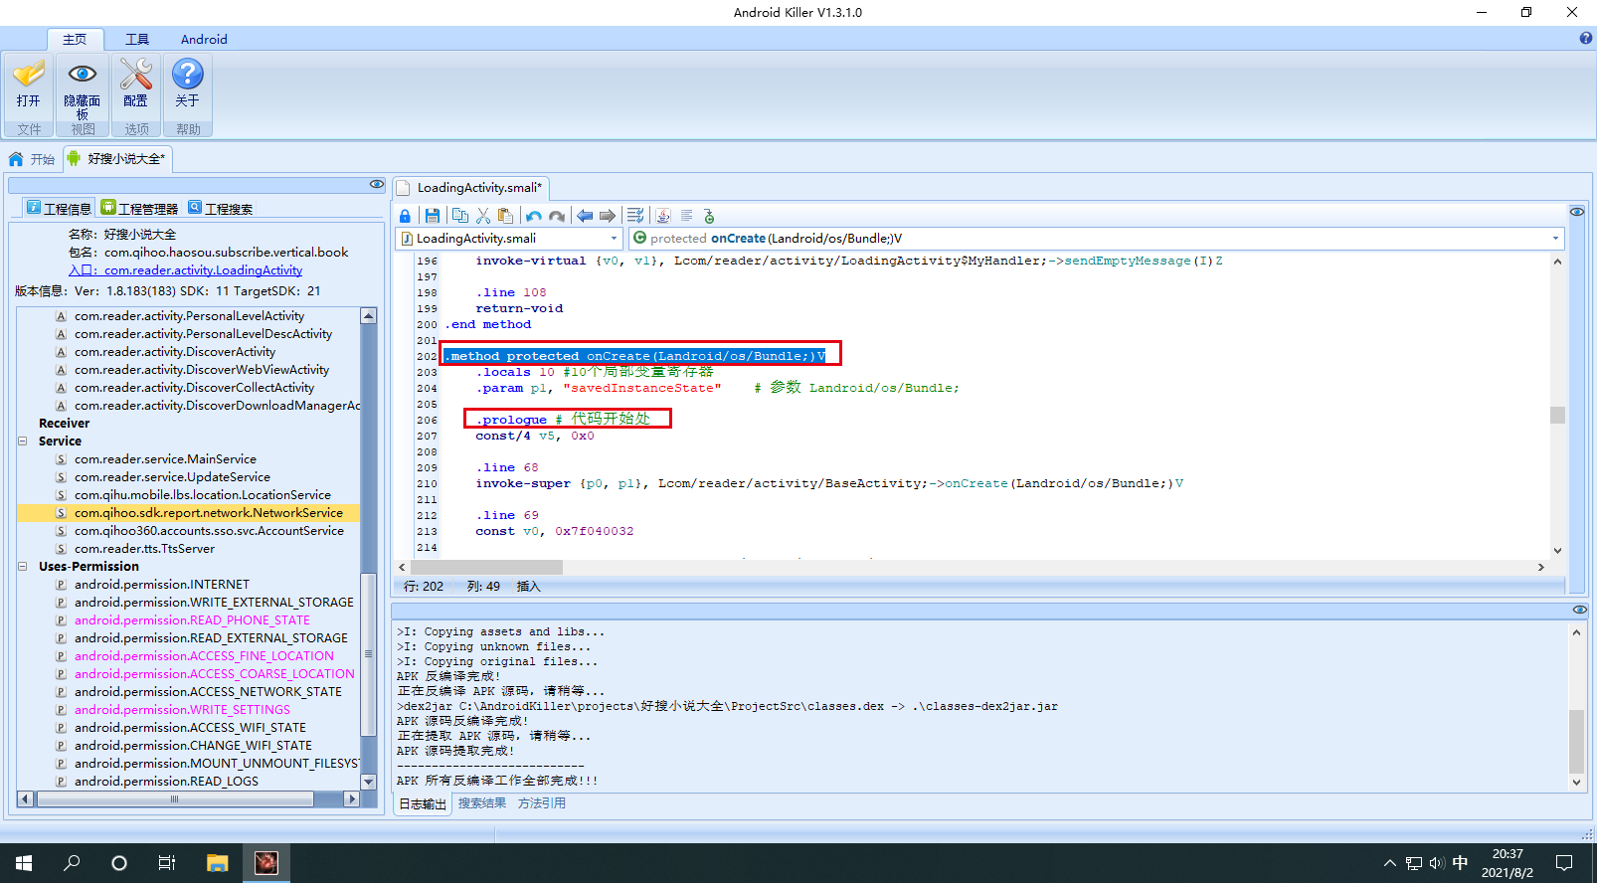
Task: Open the onCreate method dropdown
Action: point(1555,239)
